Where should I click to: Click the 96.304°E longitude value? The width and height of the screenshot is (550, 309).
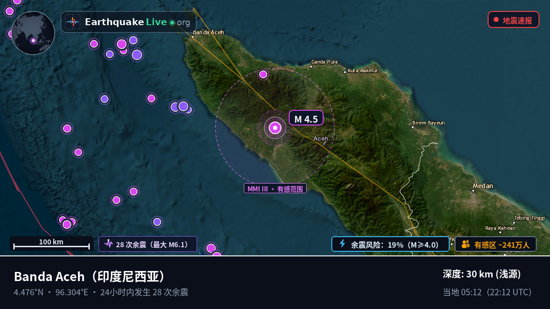point(71,292)
